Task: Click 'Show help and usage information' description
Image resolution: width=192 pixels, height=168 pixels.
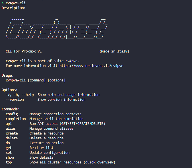Action: coord(69,95)
